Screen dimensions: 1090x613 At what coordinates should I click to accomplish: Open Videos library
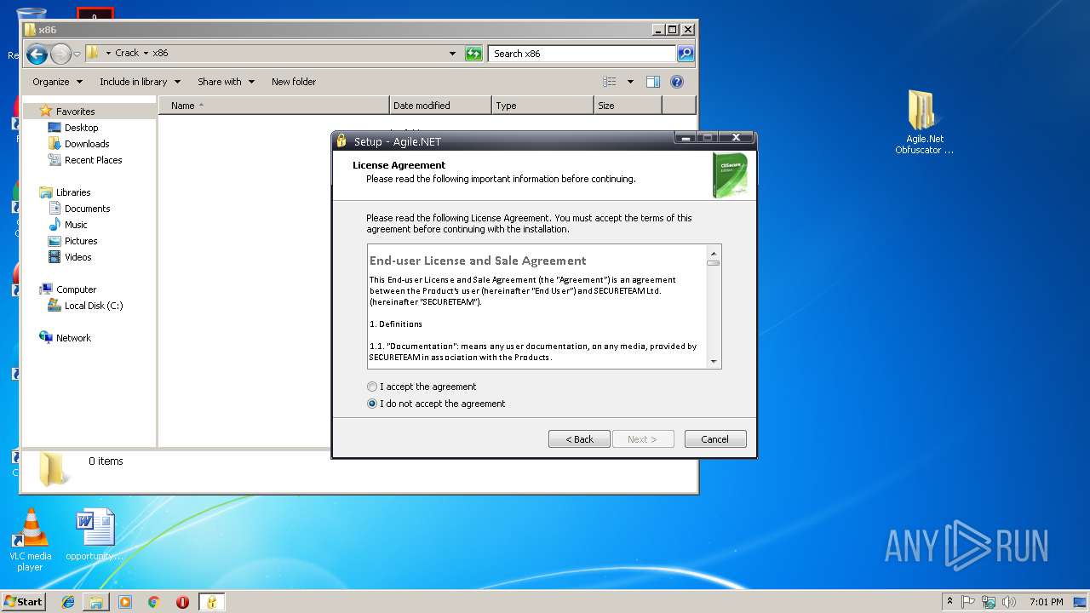[x=77, y=257]
